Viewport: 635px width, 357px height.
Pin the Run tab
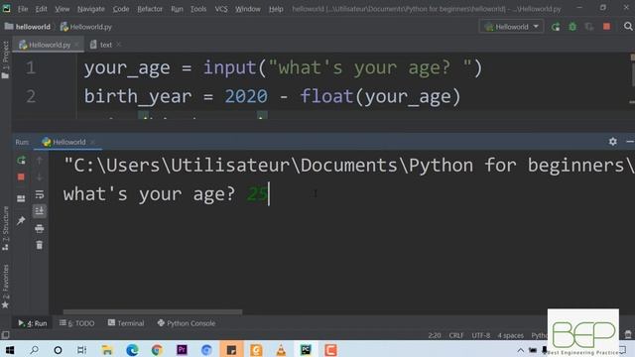click(x=21, y=220)
